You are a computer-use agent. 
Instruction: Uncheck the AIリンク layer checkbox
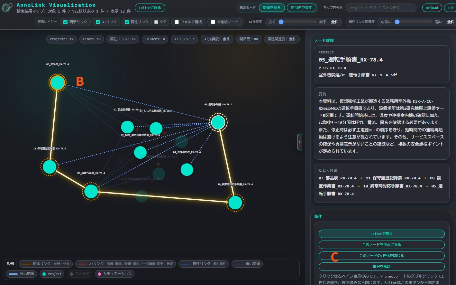[x=98, y=22]
